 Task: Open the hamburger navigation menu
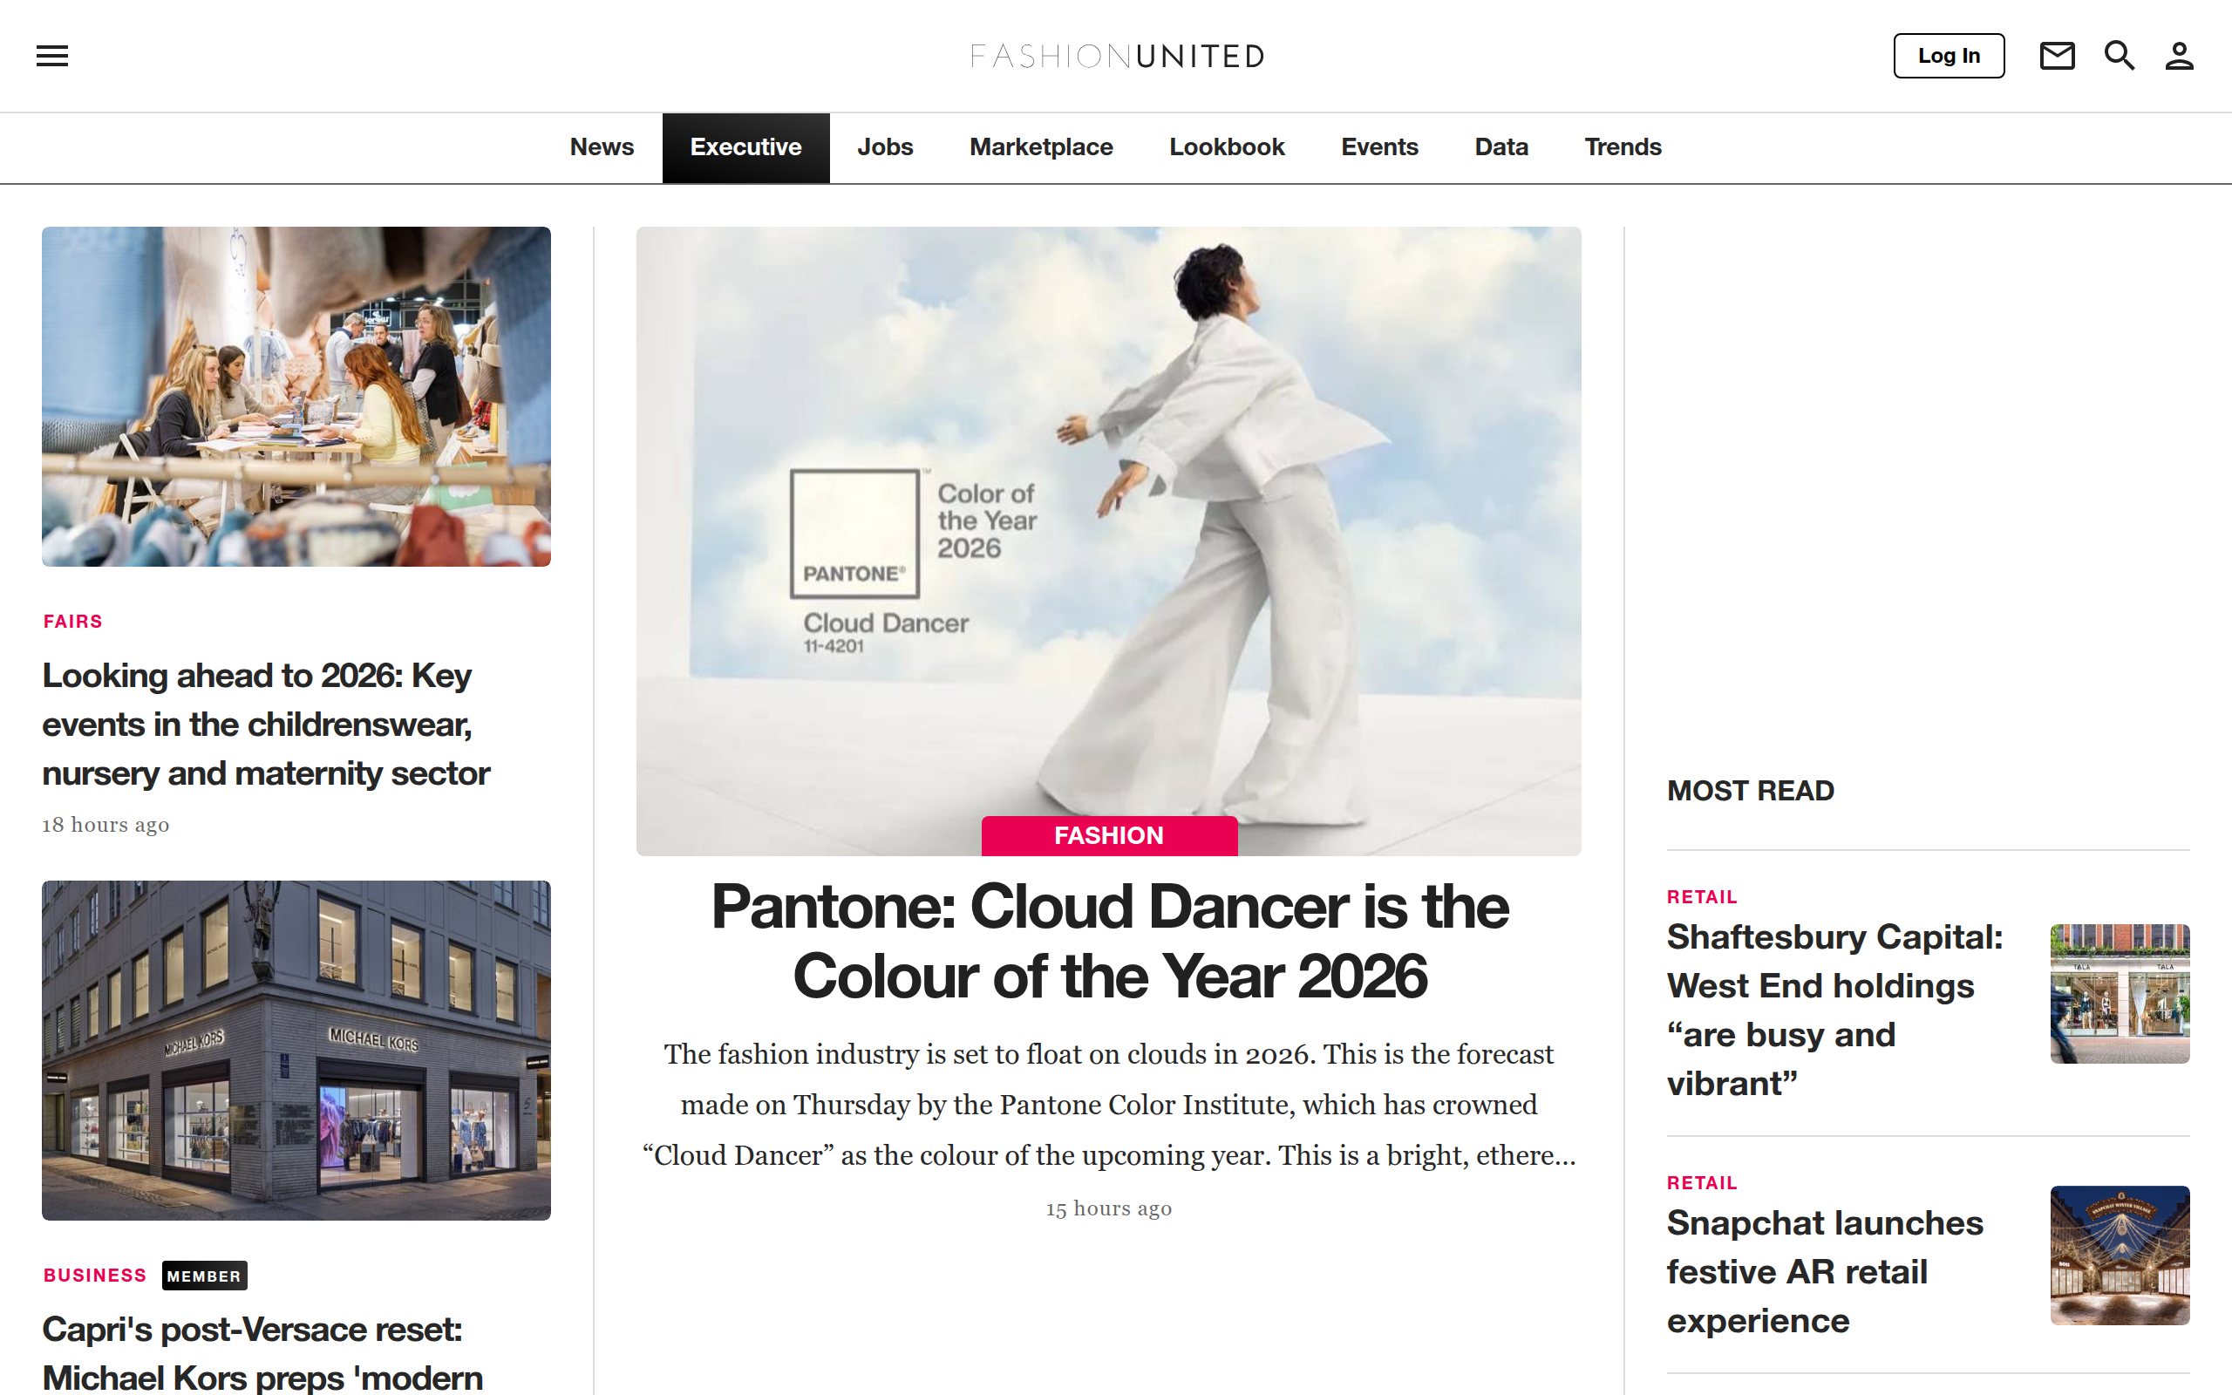coord(51,55)
